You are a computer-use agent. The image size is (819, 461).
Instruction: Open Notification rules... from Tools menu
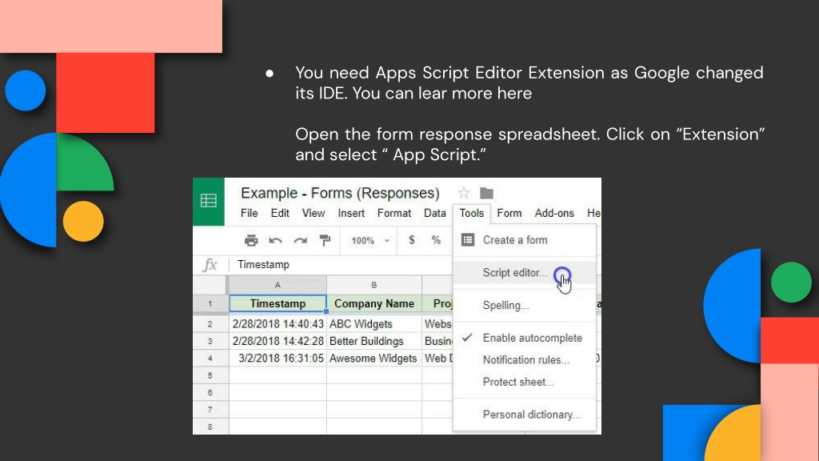(525, 360)
